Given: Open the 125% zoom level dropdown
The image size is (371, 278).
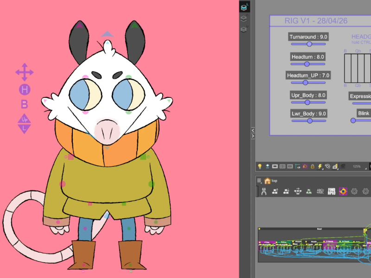Looking at the screenshot, I should 359,167.
